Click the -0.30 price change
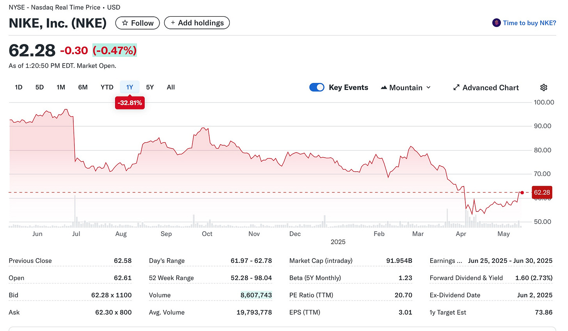 click(74, 51)
